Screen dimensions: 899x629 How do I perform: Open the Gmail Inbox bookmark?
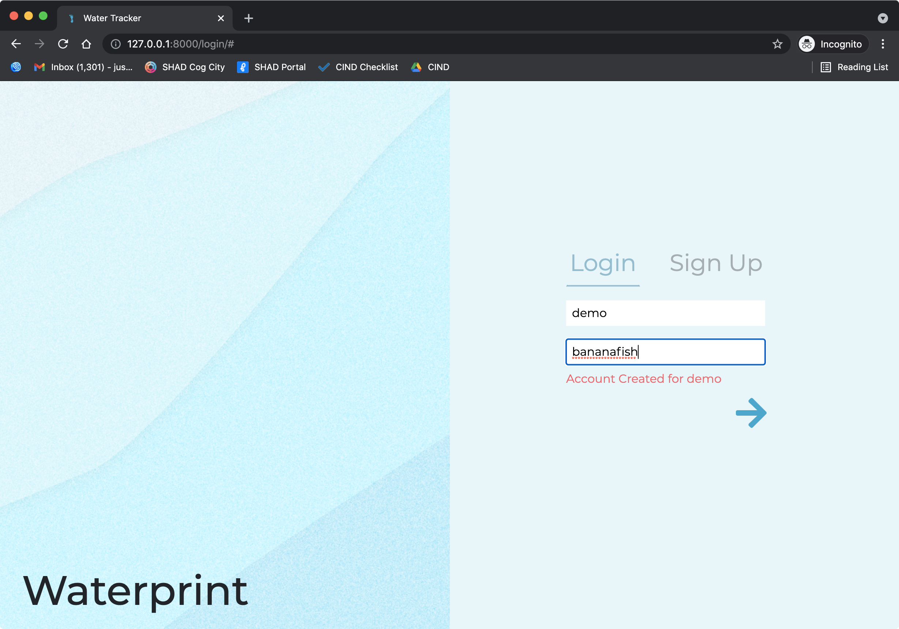pos(83,67)
